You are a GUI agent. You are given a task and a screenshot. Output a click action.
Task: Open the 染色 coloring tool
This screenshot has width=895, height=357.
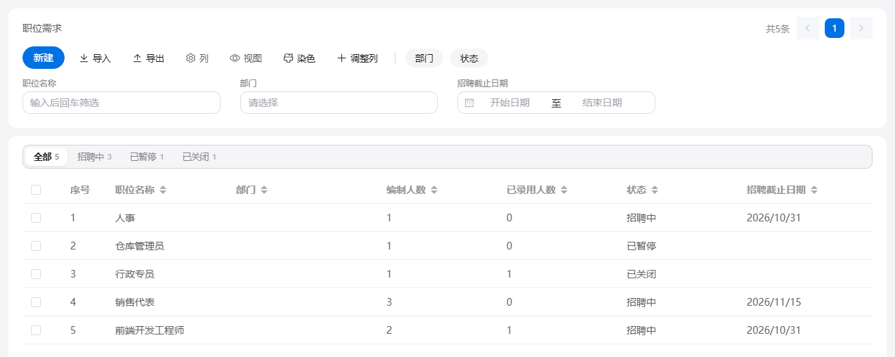[299, 58]
